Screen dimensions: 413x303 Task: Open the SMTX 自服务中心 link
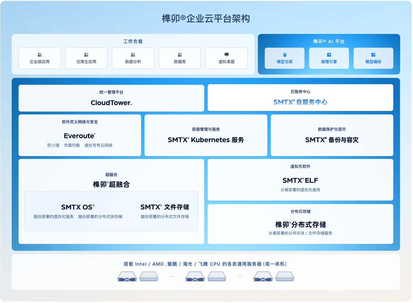click(x=300, y=102)
